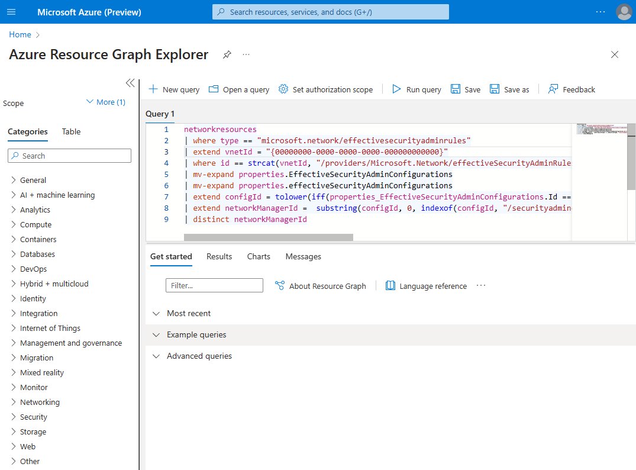
Task: Show More (1) scope options
Action: [x=105, y=102]
